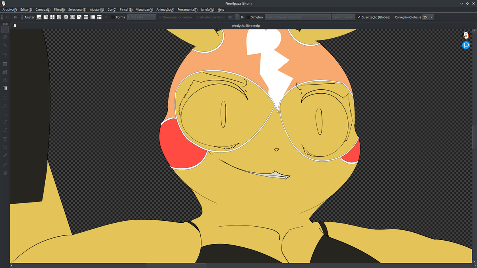
Task: Open the Arquivo menu
Action: (10, 10)
